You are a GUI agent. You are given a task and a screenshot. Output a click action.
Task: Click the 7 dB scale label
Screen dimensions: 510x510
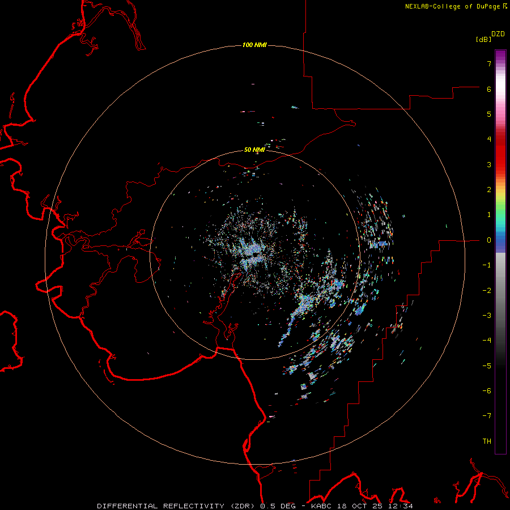(489, 63)
